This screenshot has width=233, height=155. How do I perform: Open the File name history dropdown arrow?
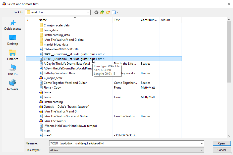[x=202, y=143]
